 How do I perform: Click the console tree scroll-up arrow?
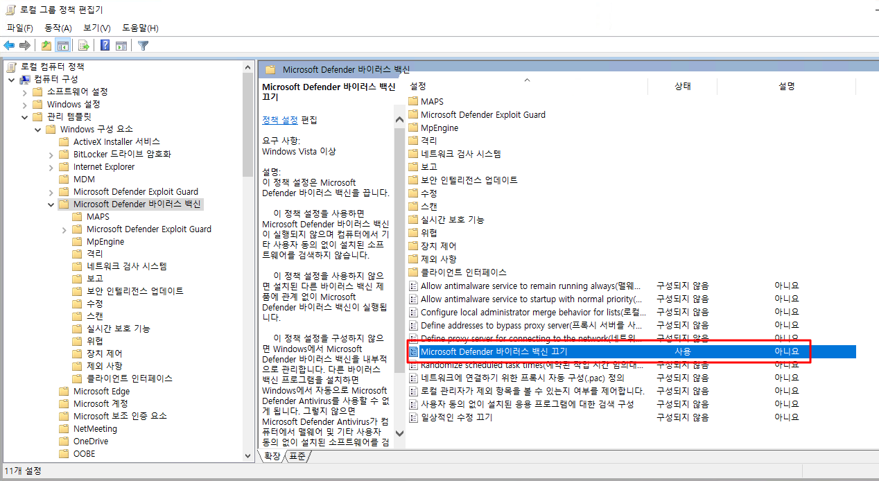248,67
